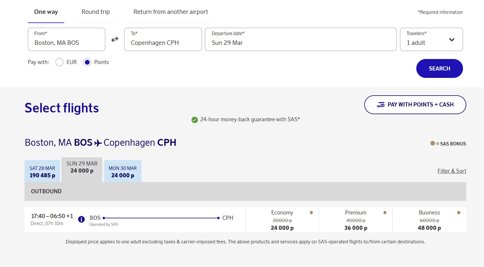The image size is (484, 267).
Task: Choose Mon 30 Mar date tab
Action: pos(123,172)
